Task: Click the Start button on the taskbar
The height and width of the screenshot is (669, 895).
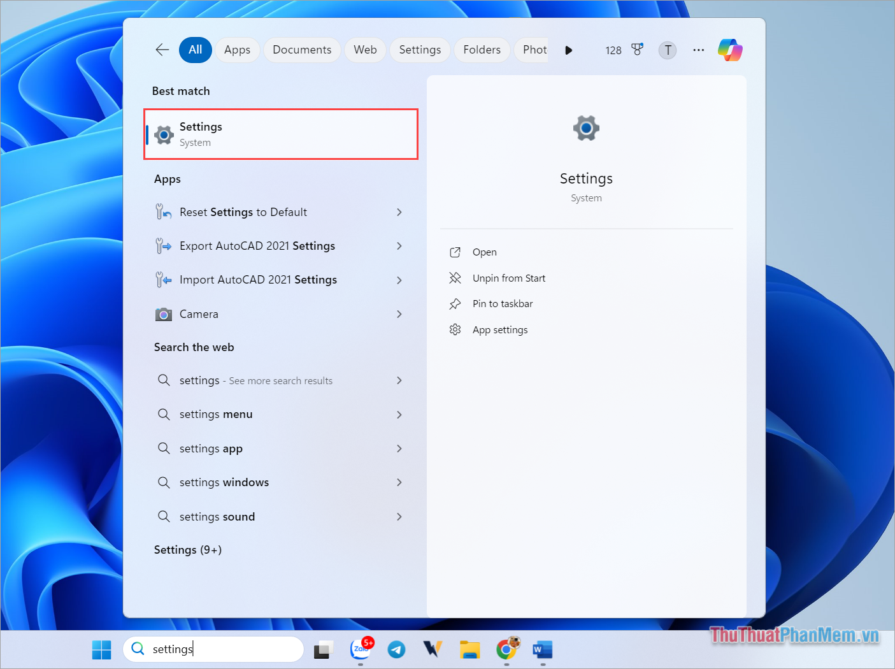Action: 101,649
